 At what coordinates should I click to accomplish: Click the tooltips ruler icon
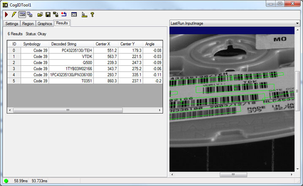pos(84,14)
